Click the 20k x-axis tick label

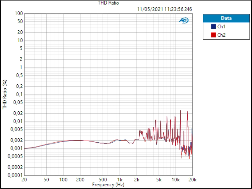pyautogui.click(x=192, y=179)
